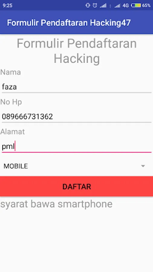Tap the alarm clock status icon
The height and width of the screenshot is (272, 153).
tap(95, 5)
